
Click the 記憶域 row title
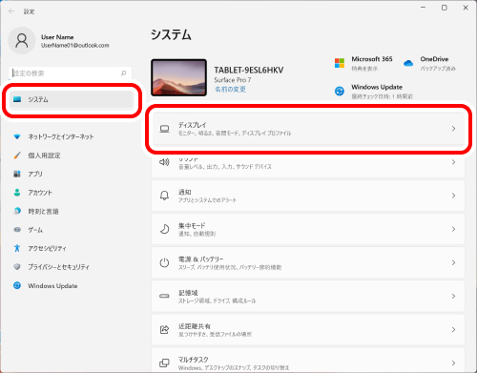[188, 293]
